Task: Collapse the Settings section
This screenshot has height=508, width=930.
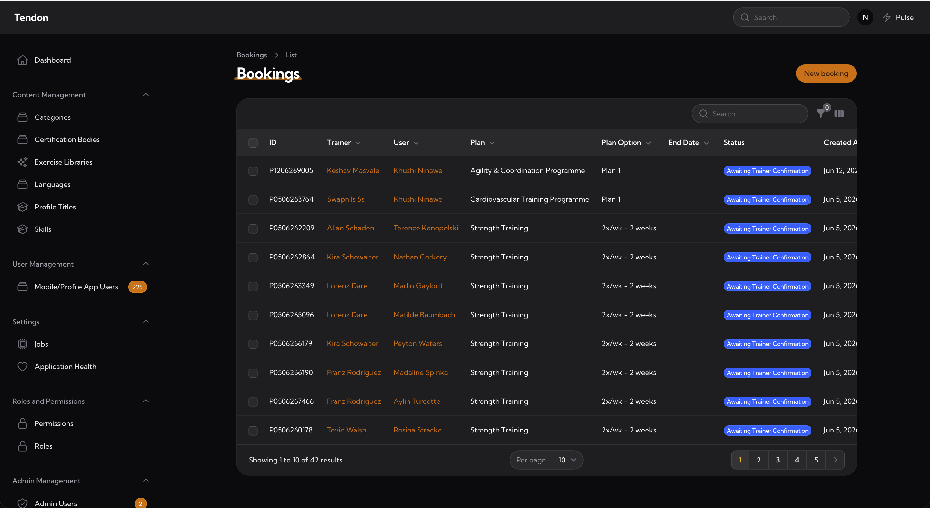Action: pyautogui.click(x=146, y=321)
